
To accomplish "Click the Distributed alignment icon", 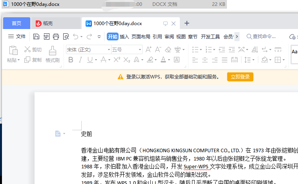I will 234,60.
